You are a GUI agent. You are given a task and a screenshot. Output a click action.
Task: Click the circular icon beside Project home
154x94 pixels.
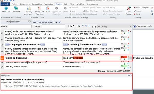coord(29,21)
